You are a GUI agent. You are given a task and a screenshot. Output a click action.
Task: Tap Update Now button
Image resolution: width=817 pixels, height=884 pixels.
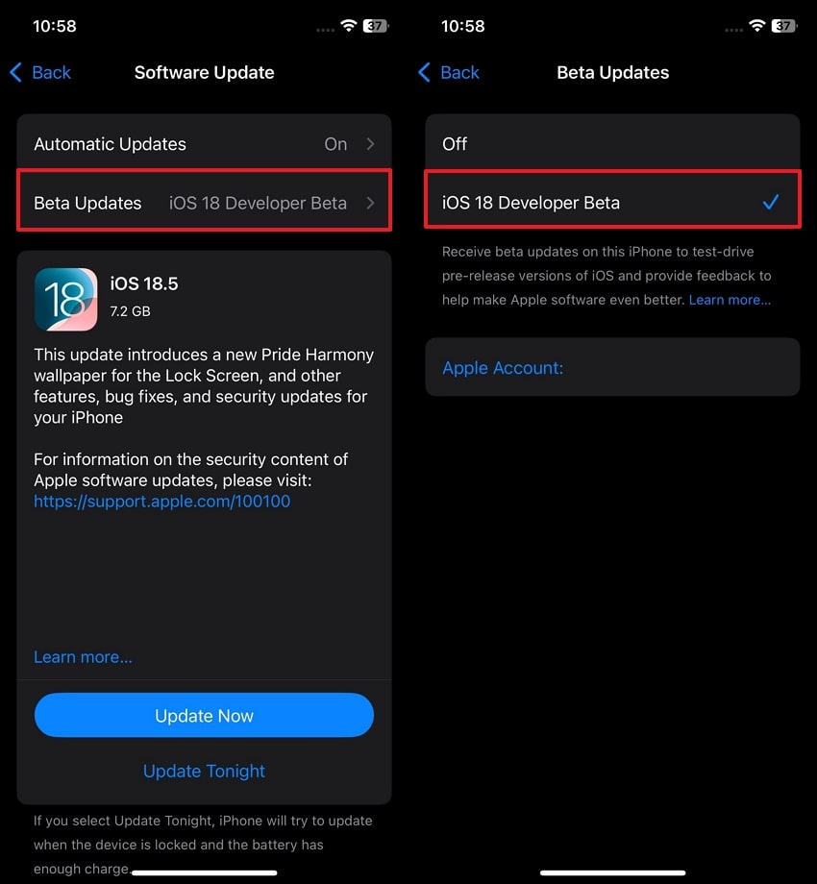pos(204,715)
